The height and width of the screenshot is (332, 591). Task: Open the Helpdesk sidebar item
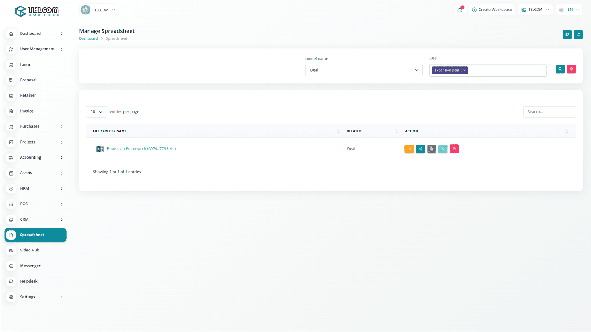tap(29, 281)
